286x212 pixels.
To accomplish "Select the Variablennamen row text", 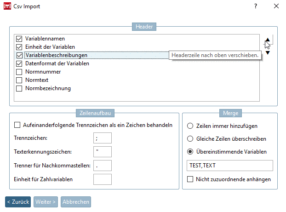I will click(x=45, y=39).
